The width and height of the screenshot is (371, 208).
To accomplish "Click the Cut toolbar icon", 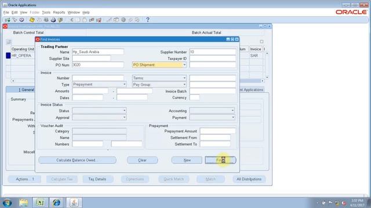I will pos(72,20).
